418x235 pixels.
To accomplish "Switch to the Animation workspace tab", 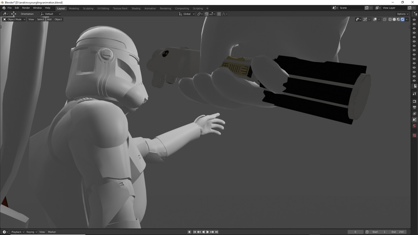I will click(150, 8).
